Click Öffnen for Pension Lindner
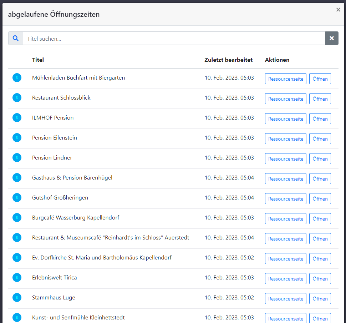Viewport: 346px width, 323px height. click(320, 159)
